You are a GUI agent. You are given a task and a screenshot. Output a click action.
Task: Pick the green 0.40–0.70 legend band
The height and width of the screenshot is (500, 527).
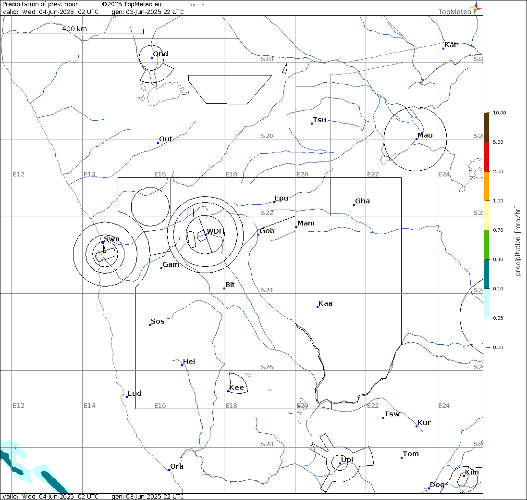[487, 244]
